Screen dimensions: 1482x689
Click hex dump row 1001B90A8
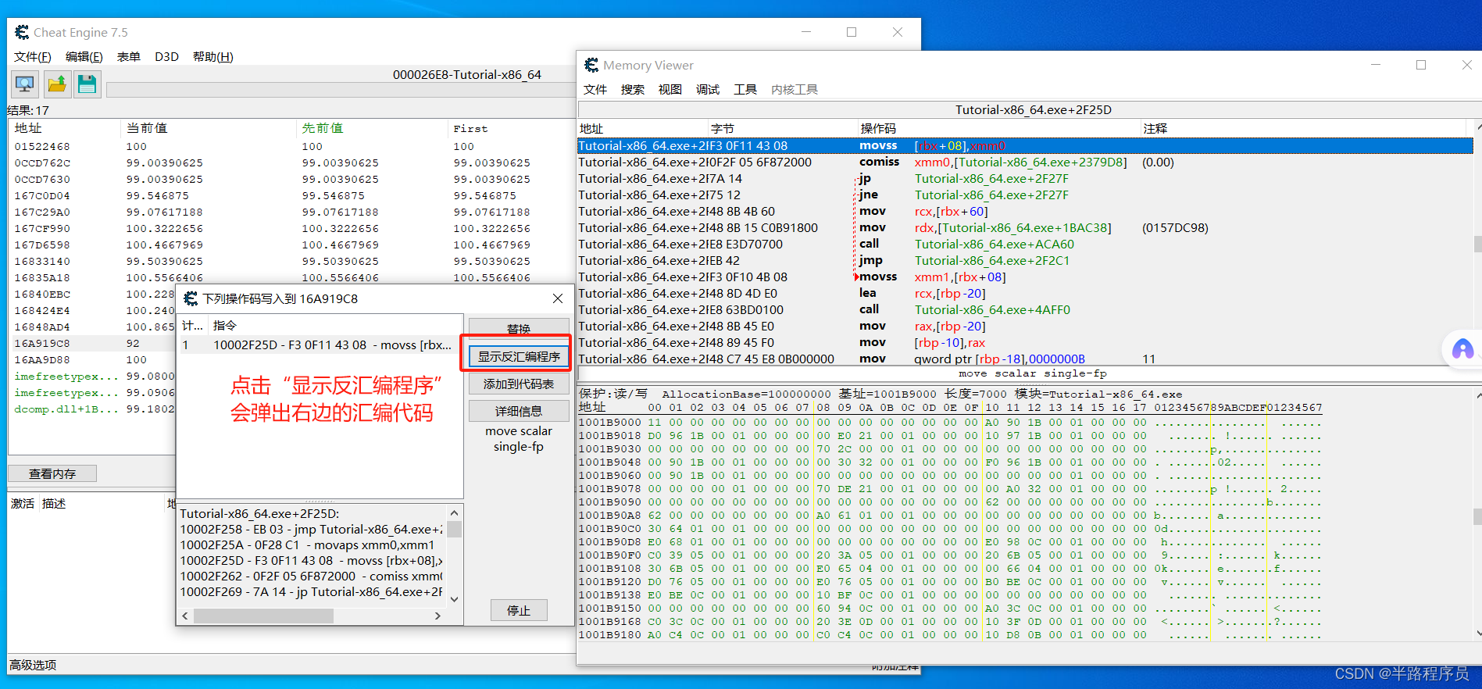coord(949,515)
